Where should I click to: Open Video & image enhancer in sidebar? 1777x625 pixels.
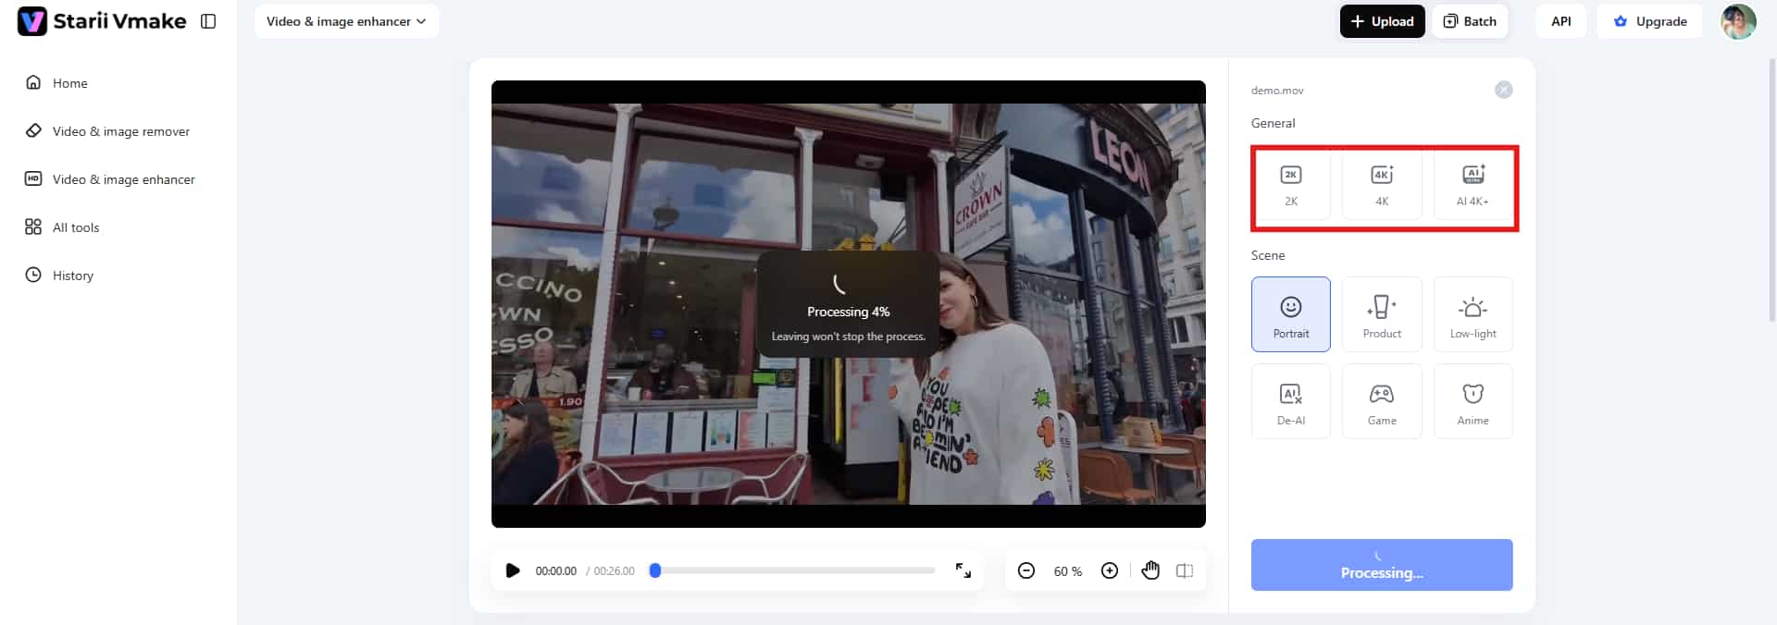[110, 179]
